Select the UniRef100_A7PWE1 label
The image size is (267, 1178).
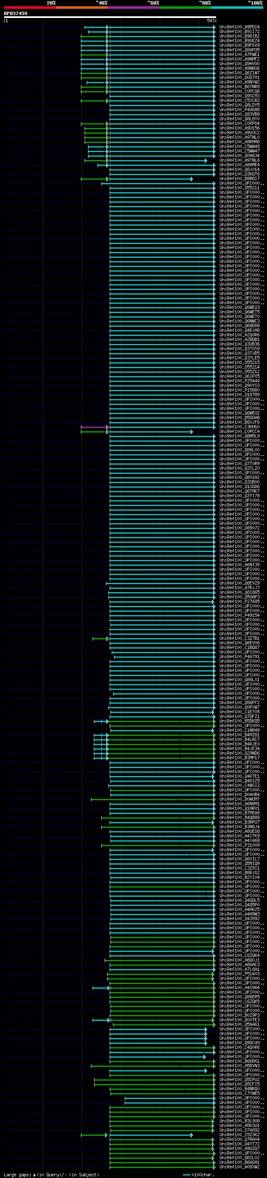(x=239, y=54)
